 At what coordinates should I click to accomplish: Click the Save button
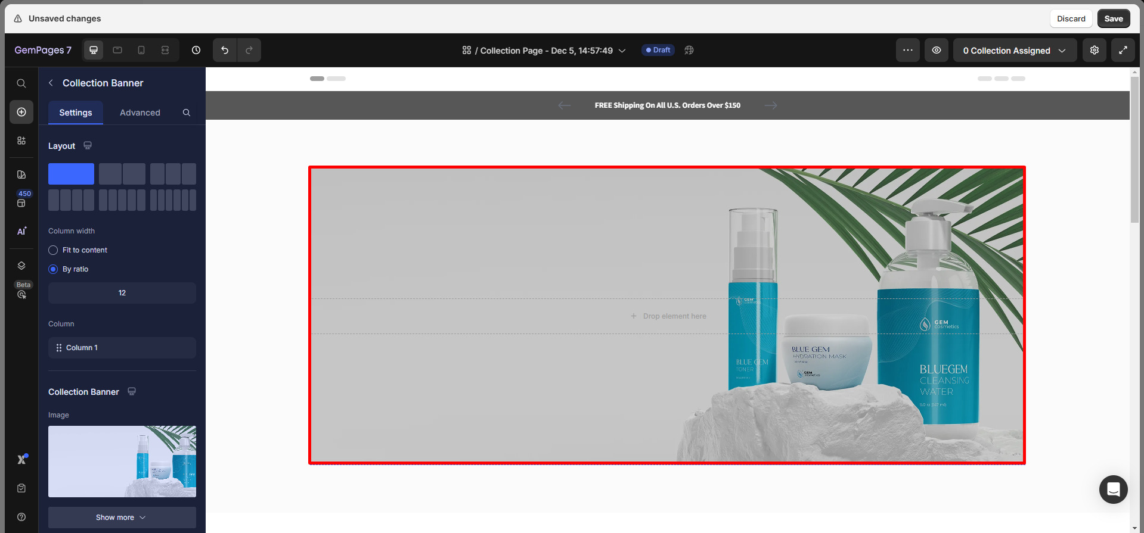point(1113,18)
